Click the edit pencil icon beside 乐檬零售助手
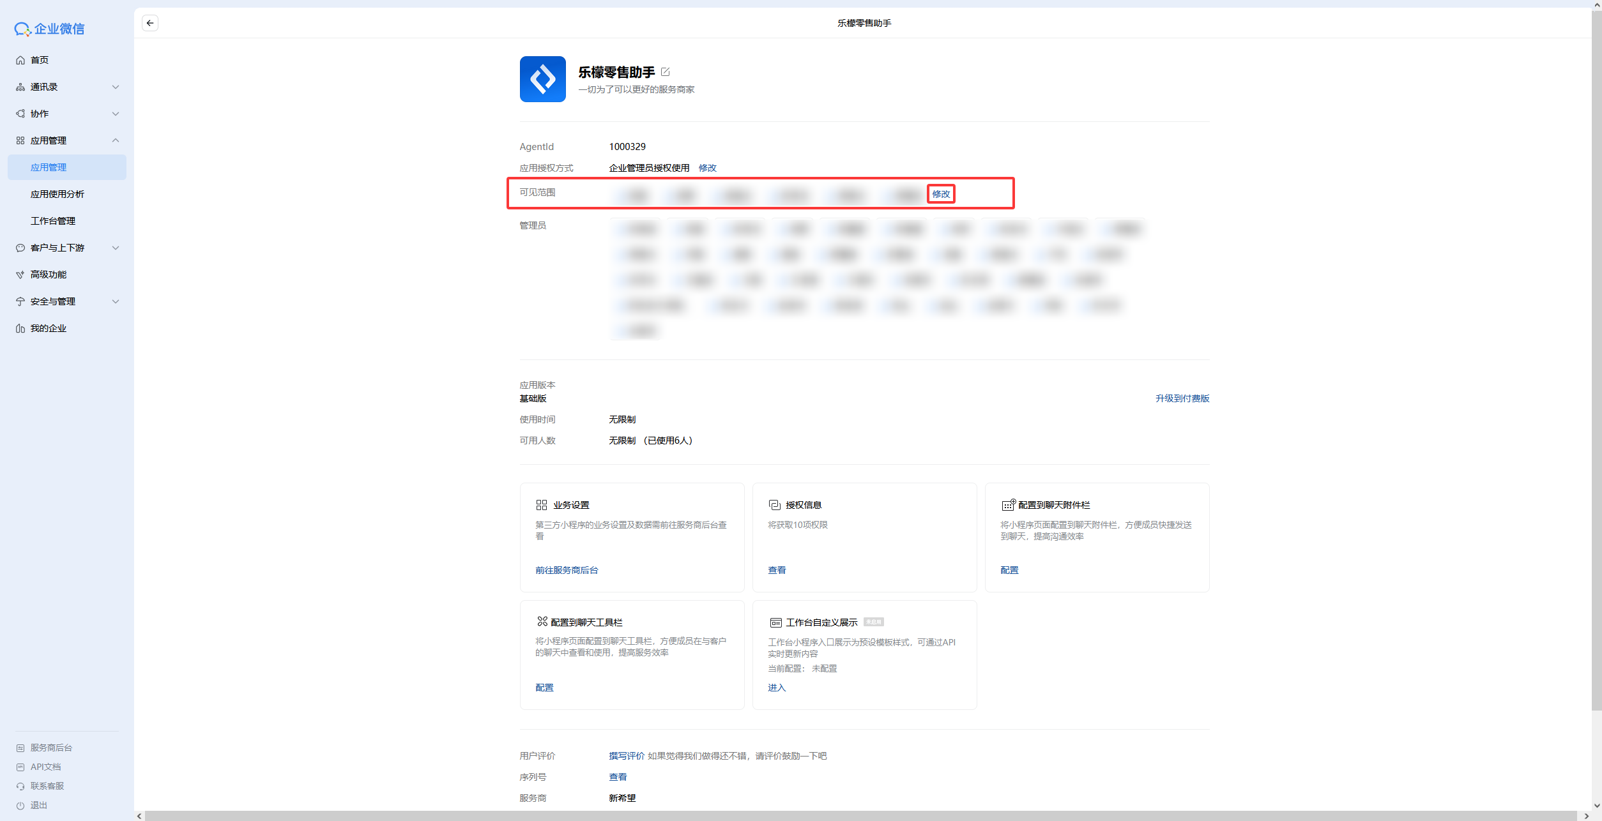The image size is (1602, 821). (x=665, y=72)
